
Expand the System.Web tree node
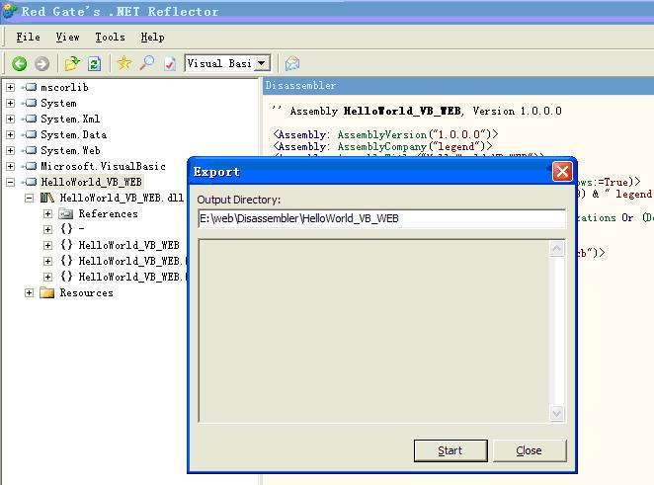11,150
